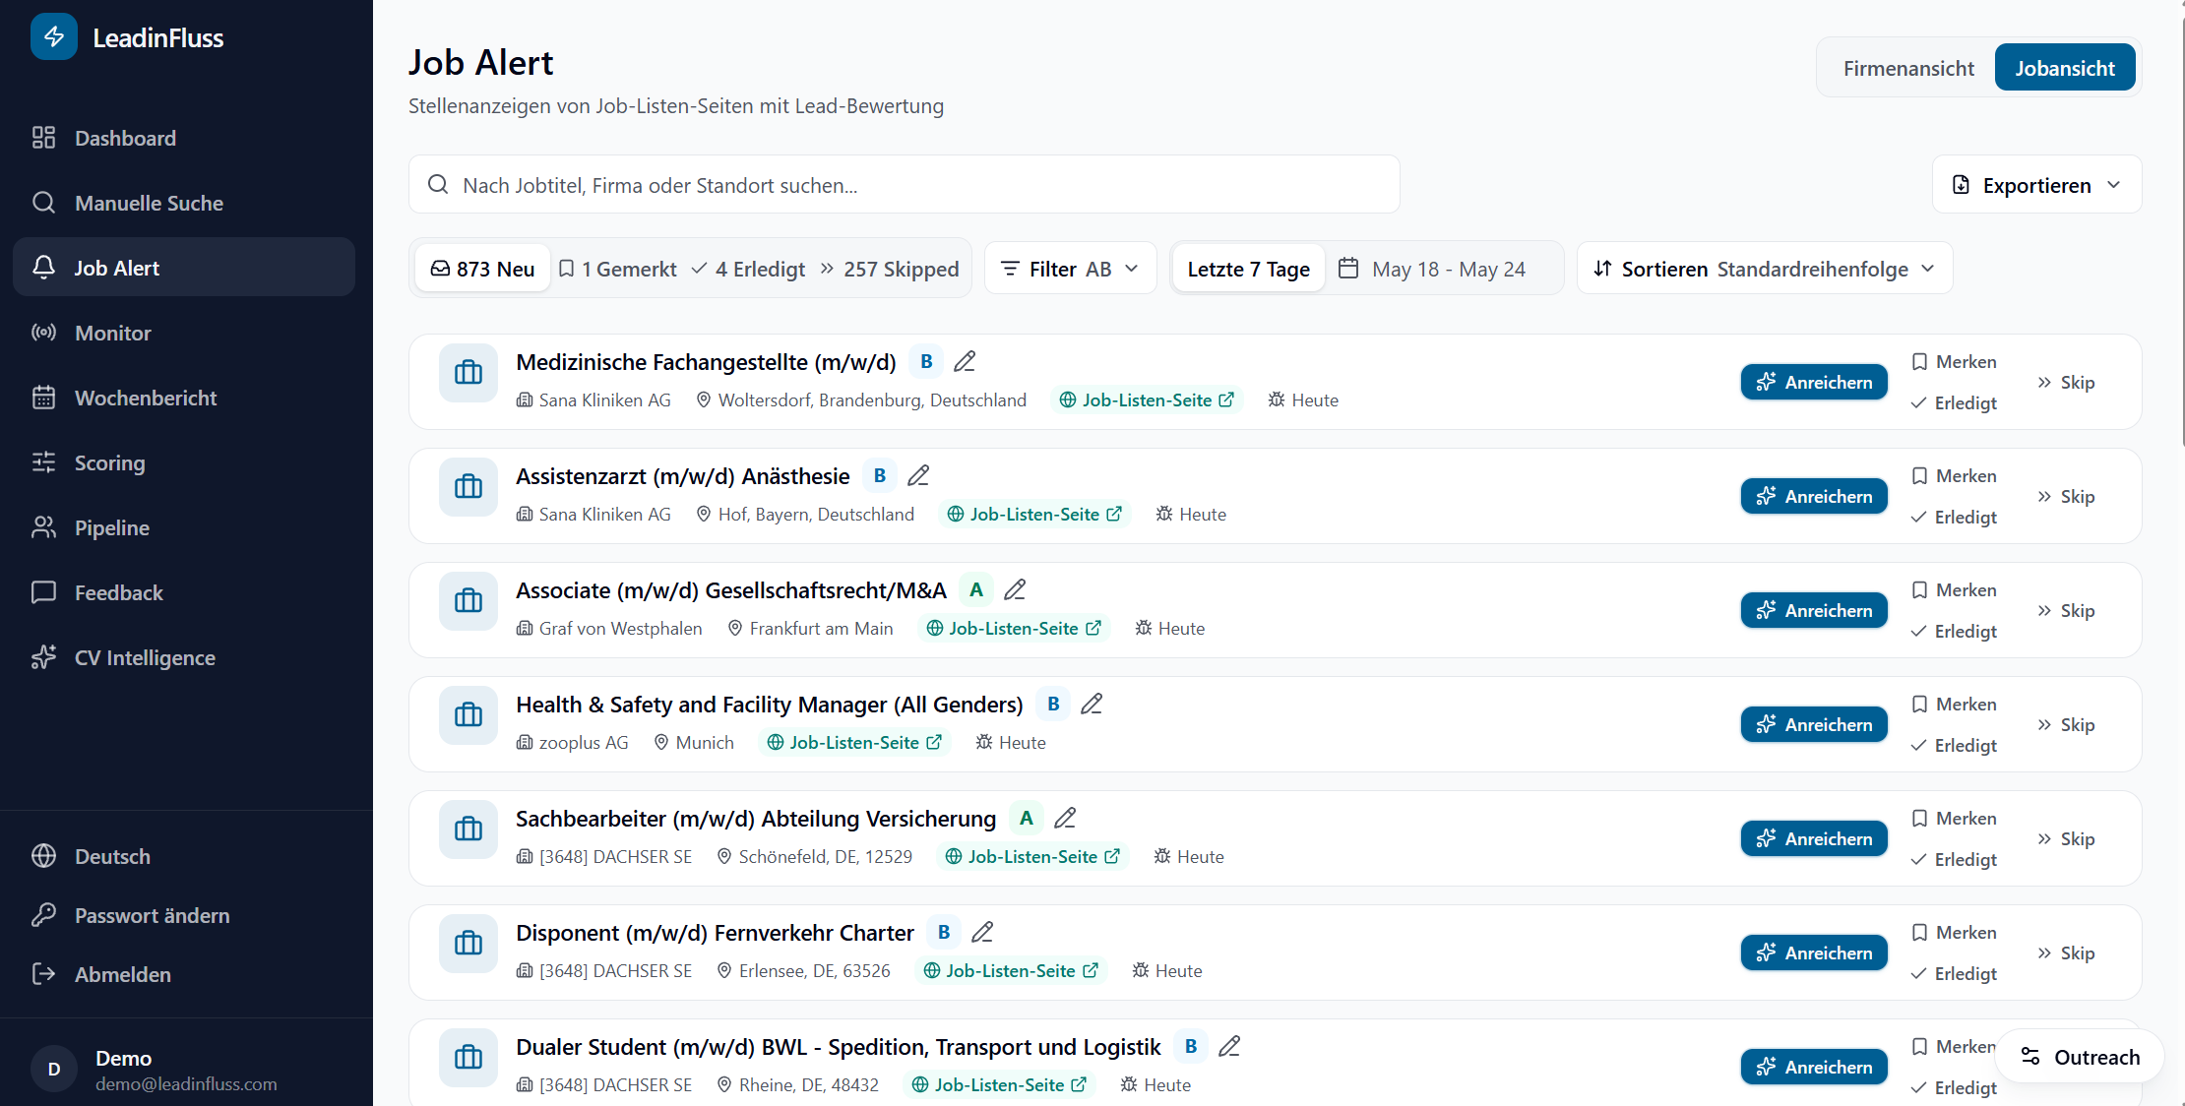Image resolution: width=2185 pixels, height=1106 pixels.
Task: Open Scoring settings in sidebar
Action: pos(184,462)
